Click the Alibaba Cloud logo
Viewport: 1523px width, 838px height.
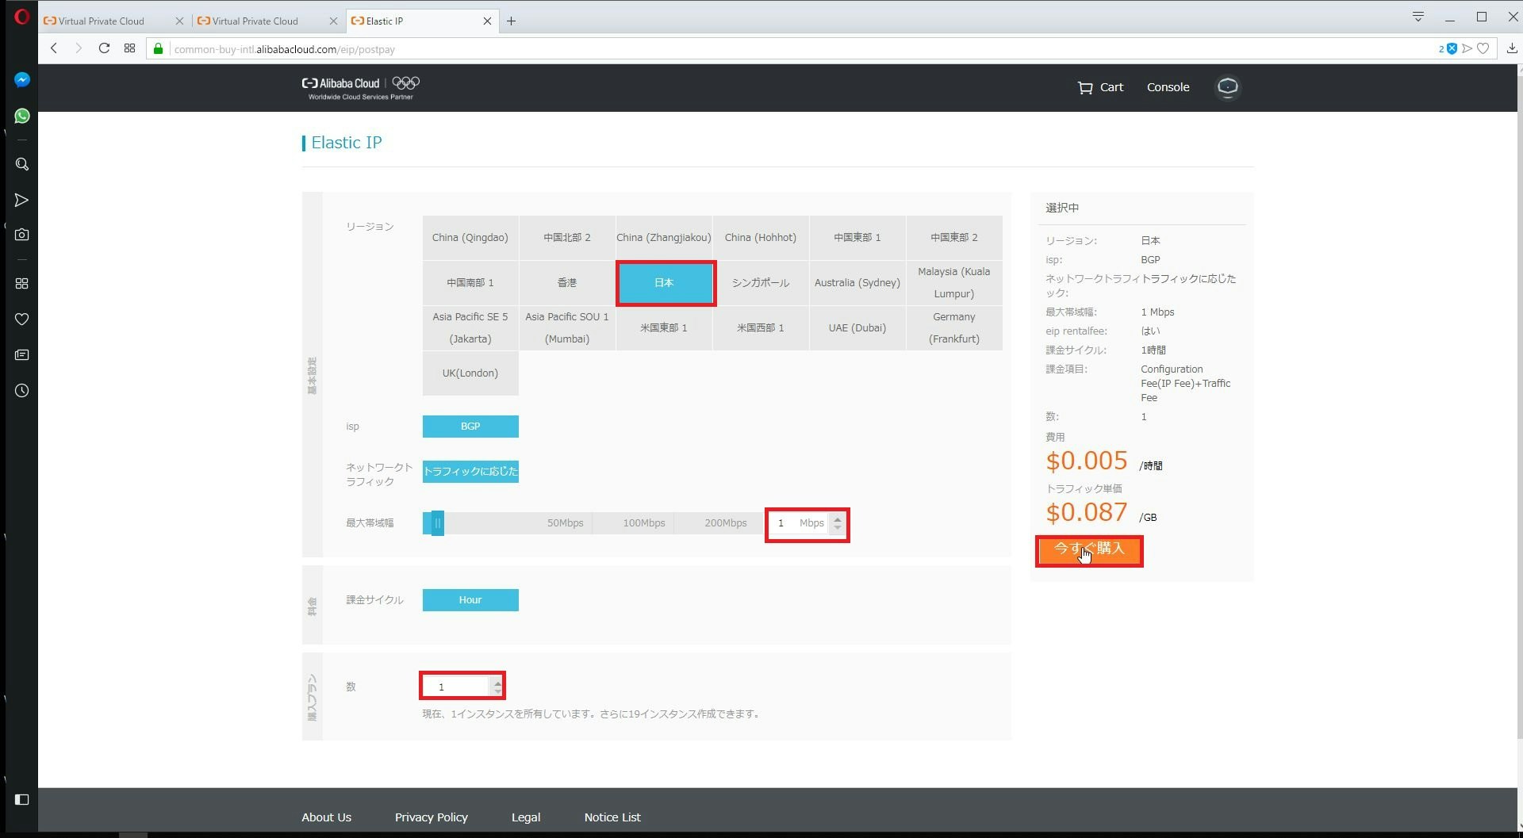pyautogui.click(x=361, y=87)
